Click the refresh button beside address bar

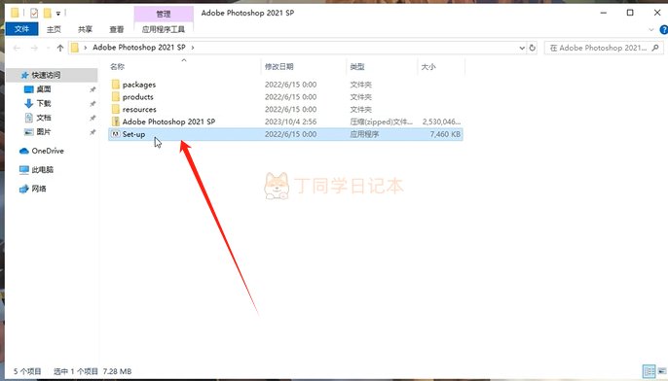tap(532, 48)
